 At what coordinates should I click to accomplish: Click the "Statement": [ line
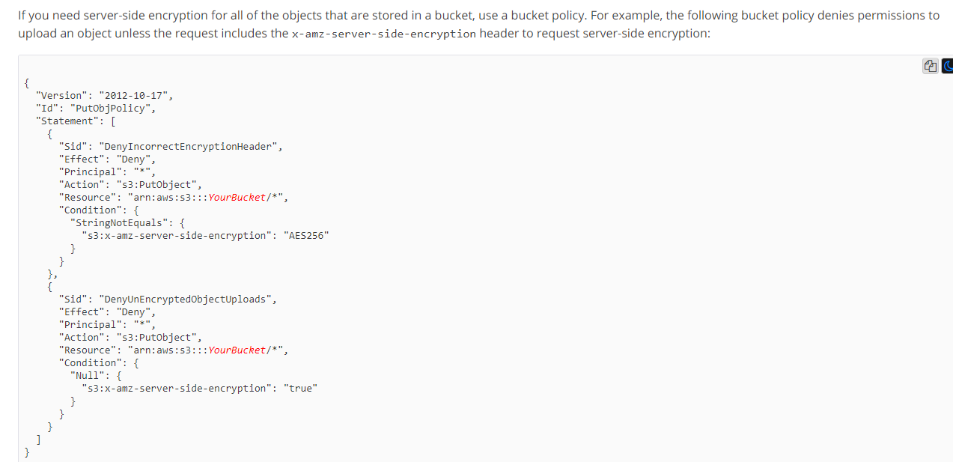76,121
